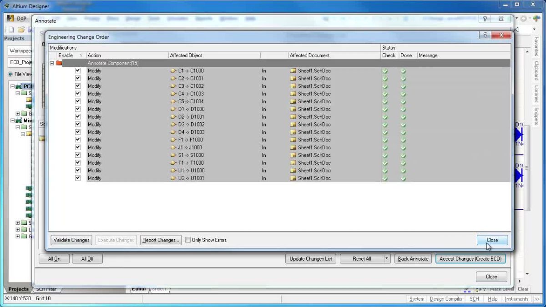Click the red folder icon beside Annotate Component(15)

(59, 63)
